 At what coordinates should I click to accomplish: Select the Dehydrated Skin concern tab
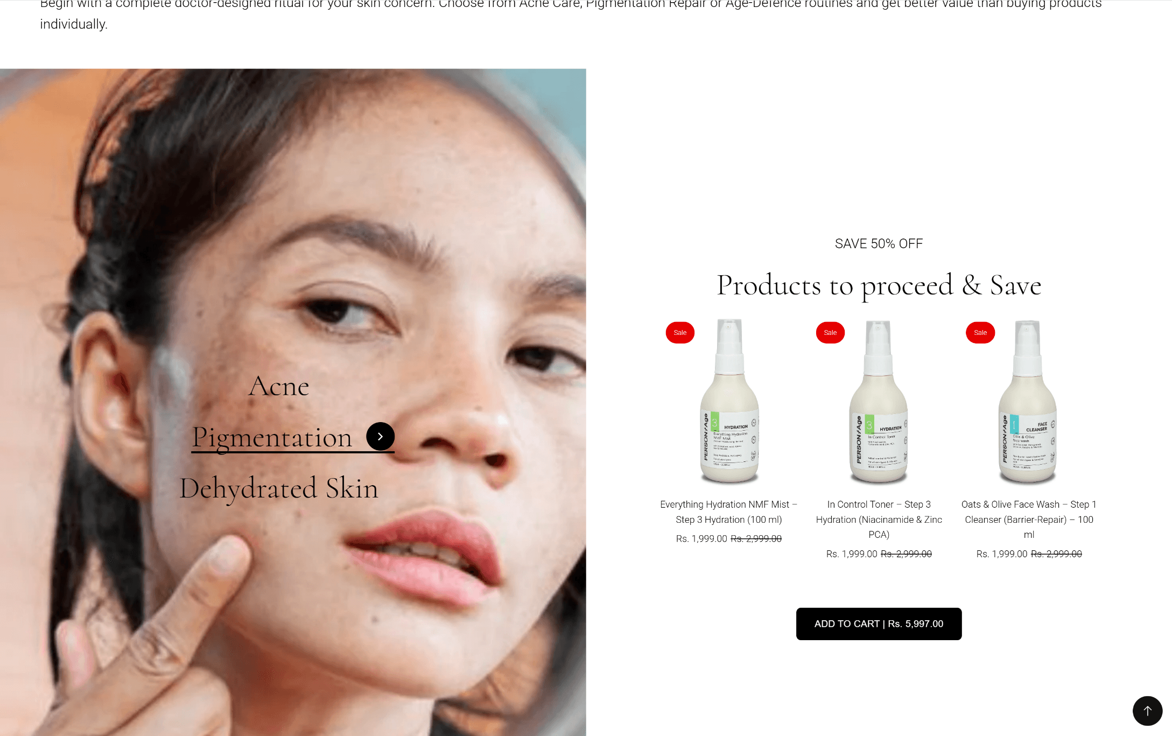[x=279, y=488]
